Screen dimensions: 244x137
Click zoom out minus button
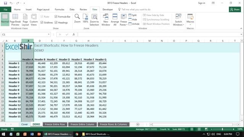[212, 129]
